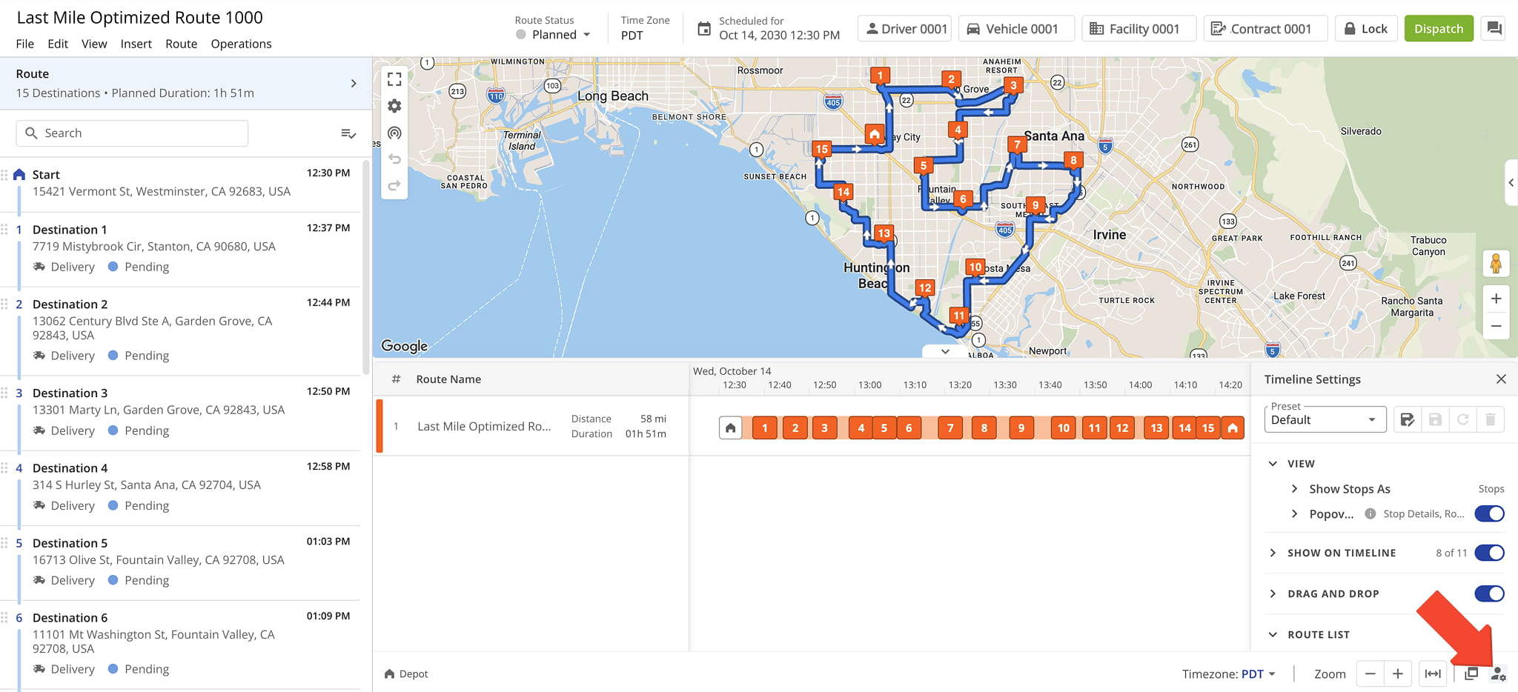Click the delete preset trash icon
The image size is (1518, 692).
(1490, 419)
